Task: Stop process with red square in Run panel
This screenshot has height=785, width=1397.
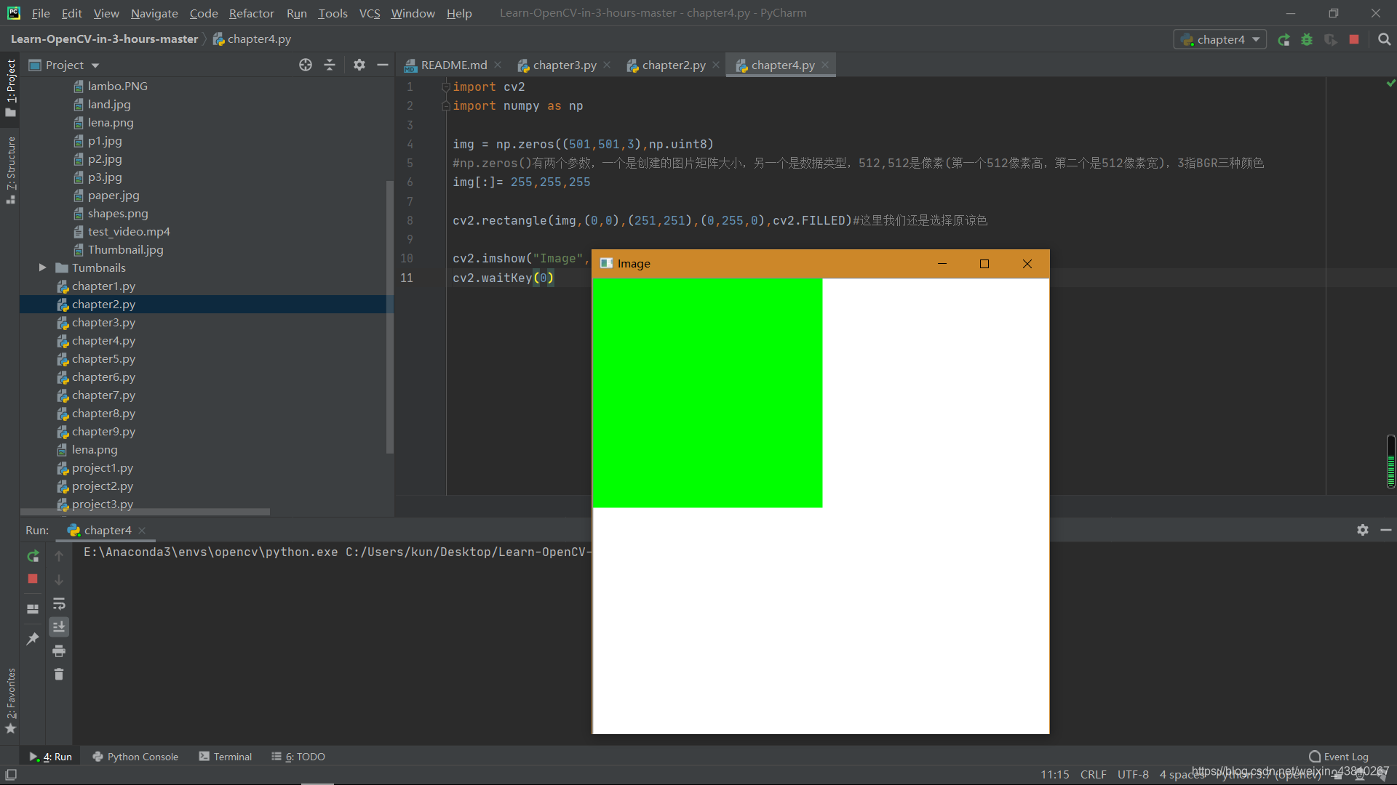Action: 33,579
